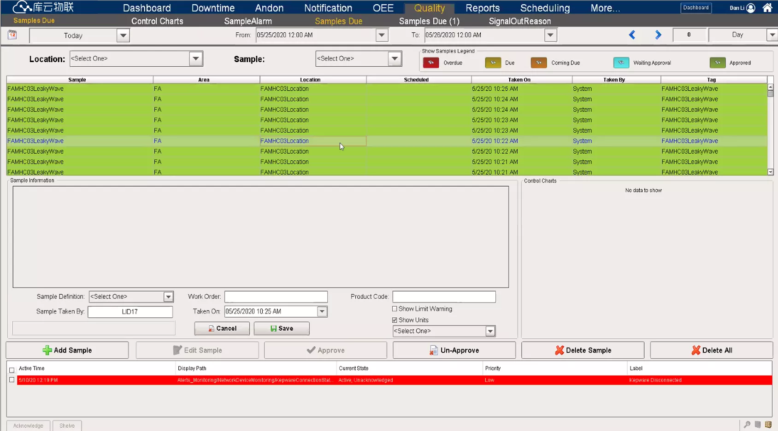Switch to the SampleAlarm tab
Viewport: 778px width, 431px height.
point(248,21)
